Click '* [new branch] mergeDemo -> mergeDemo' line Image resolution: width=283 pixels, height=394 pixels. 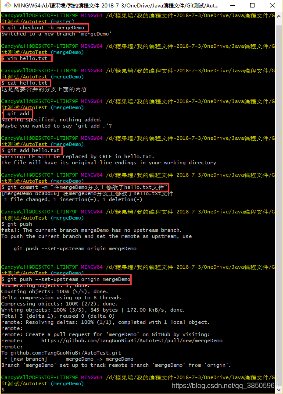[69, 359]
